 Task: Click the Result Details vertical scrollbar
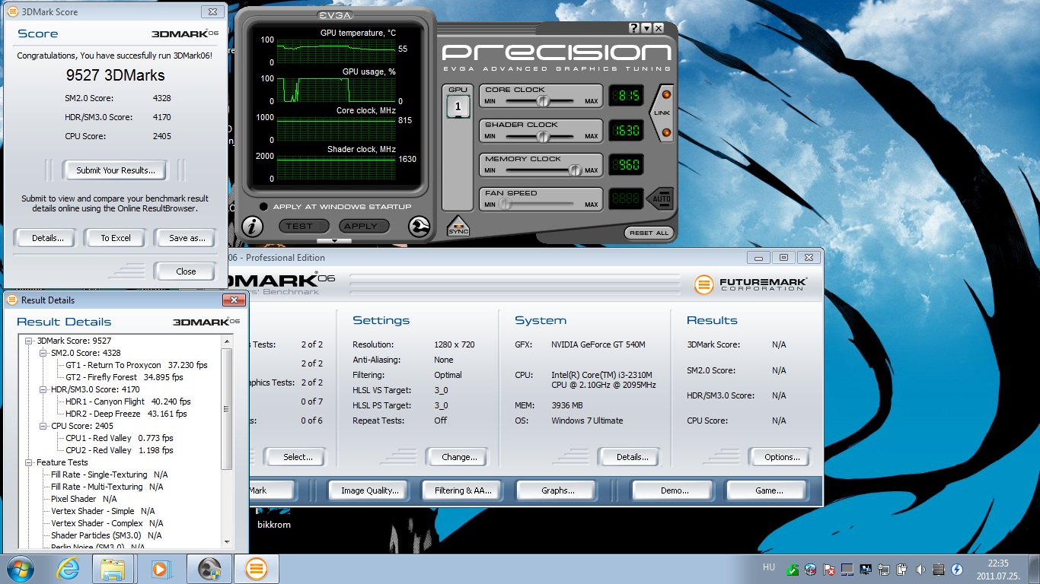(226, 440)
